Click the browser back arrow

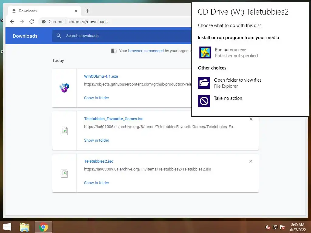coord(12,22)
